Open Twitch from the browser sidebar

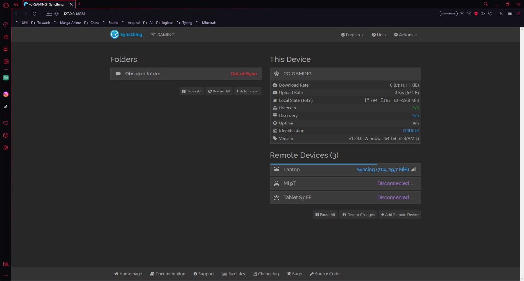tap(6, 49)
